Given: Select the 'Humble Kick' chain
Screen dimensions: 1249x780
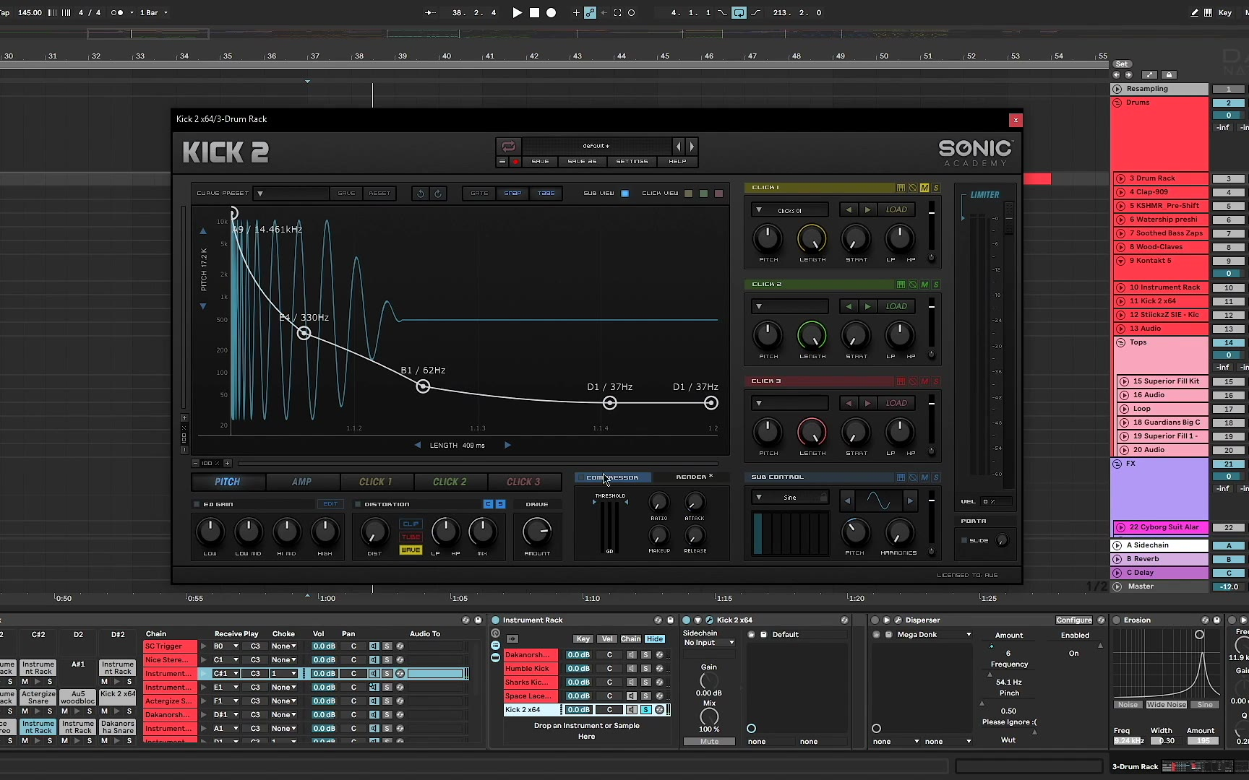Looking at the screenshot, I should click(x=531, y=669).
